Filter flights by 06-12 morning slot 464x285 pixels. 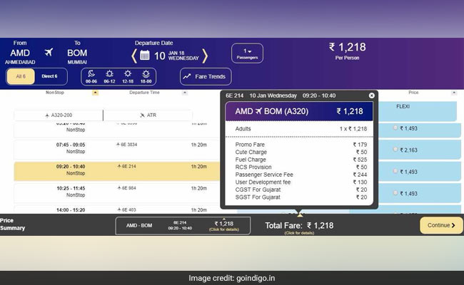point(109,76)
